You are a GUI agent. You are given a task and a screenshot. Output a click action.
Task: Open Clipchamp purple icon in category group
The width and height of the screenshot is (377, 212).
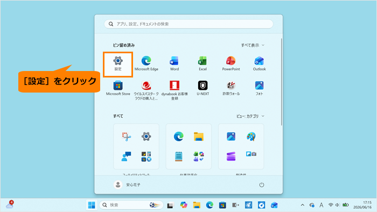click(x=231, y=156)
